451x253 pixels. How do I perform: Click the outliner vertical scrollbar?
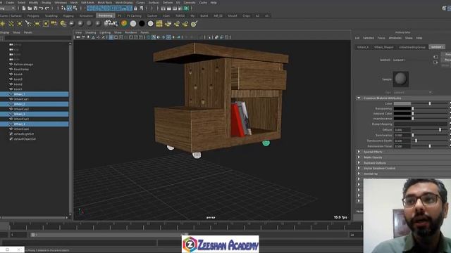click(x=70, y=129)
